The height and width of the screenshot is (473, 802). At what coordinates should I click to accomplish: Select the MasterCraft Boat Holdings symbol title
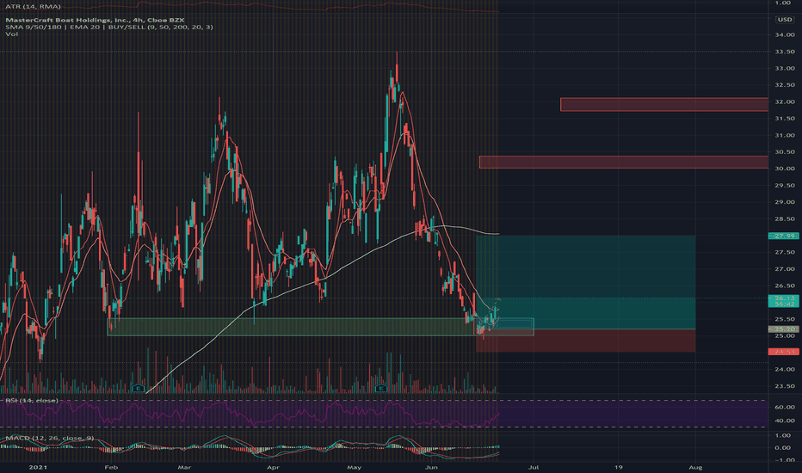[95, 20]
